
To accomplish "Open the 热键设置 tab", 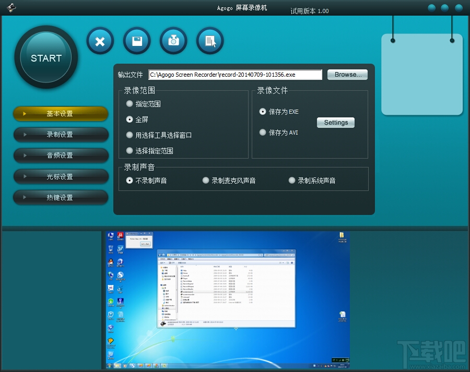I will (61, 198).
